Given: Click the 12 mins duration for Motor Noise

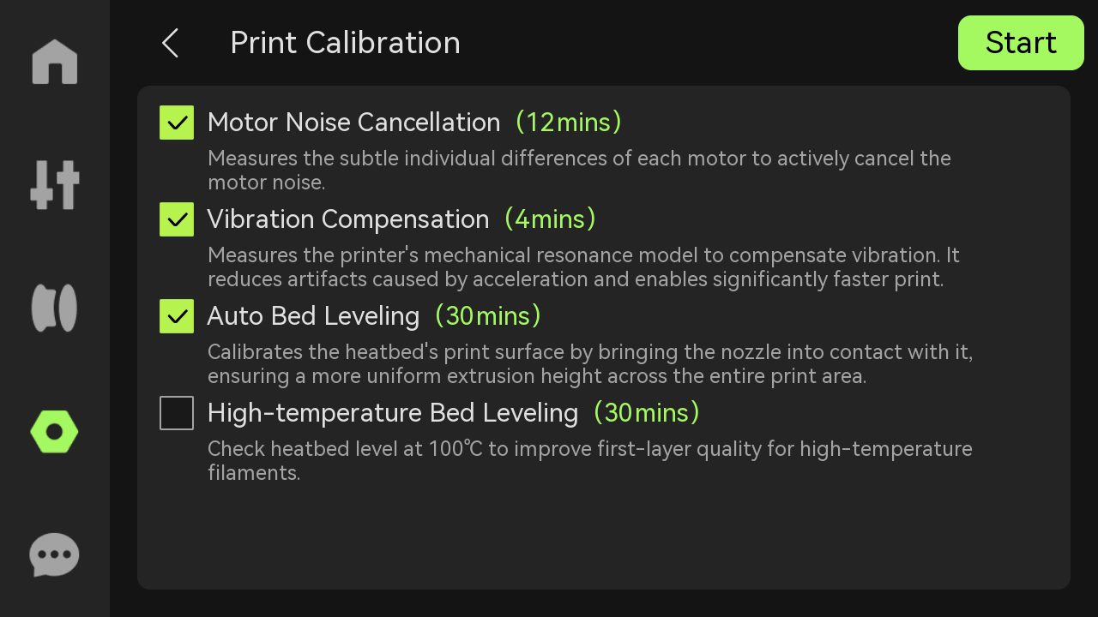Looking at the screenshot, I should click(x=568, y=123).
